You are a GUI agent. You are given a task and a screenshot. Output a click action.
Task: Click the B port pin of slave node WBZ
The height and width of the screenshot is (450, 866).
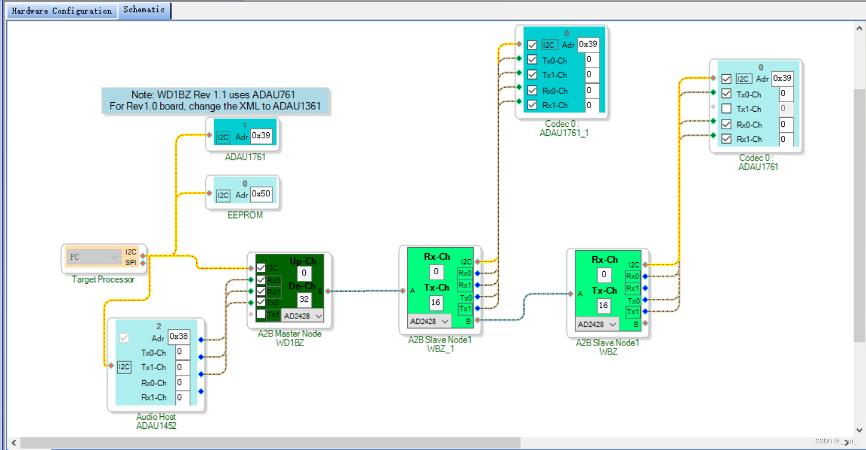click(x=645, y=323)
